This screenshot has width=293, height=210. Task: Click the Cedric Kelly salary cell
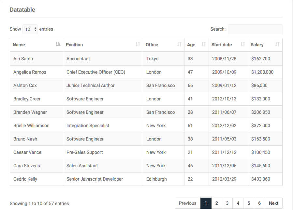tap(261, 179)
